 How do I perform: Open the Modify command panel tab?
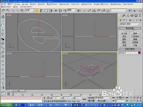(x=124, y=16)
